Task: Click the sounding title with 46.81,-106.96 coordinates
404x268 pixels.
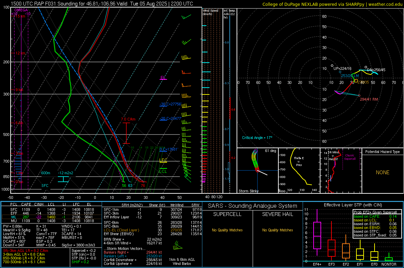Action: pyautogui.click(x=102, y=4)
